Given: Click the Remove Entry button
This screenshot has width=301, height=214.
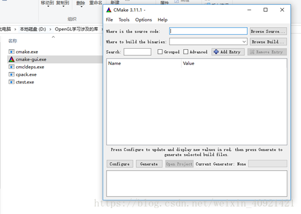Looking at the screenshot, I should (x=267, y=52).
